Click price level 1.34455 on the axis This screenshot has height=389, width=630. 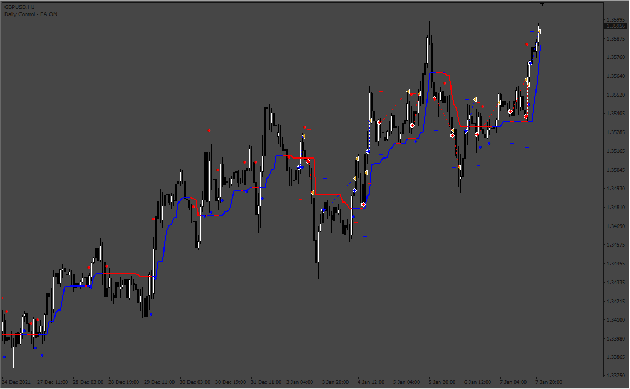pyautogui.click(x=616, y=264)
